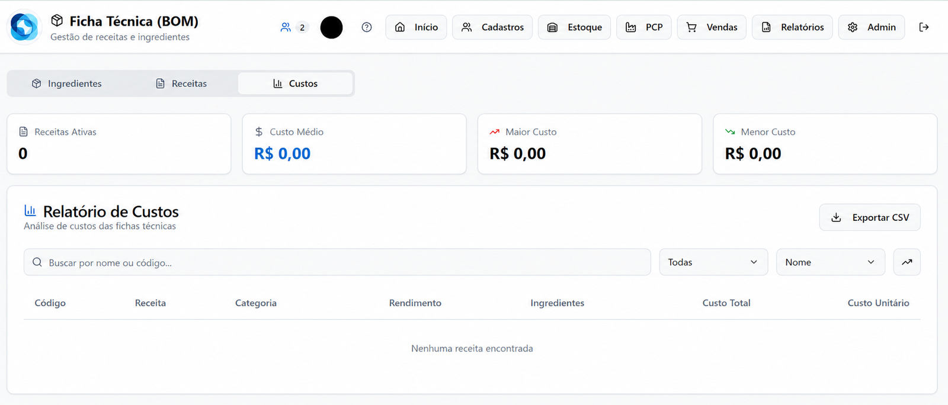Click the blue app logo

[x=24, y=27]
